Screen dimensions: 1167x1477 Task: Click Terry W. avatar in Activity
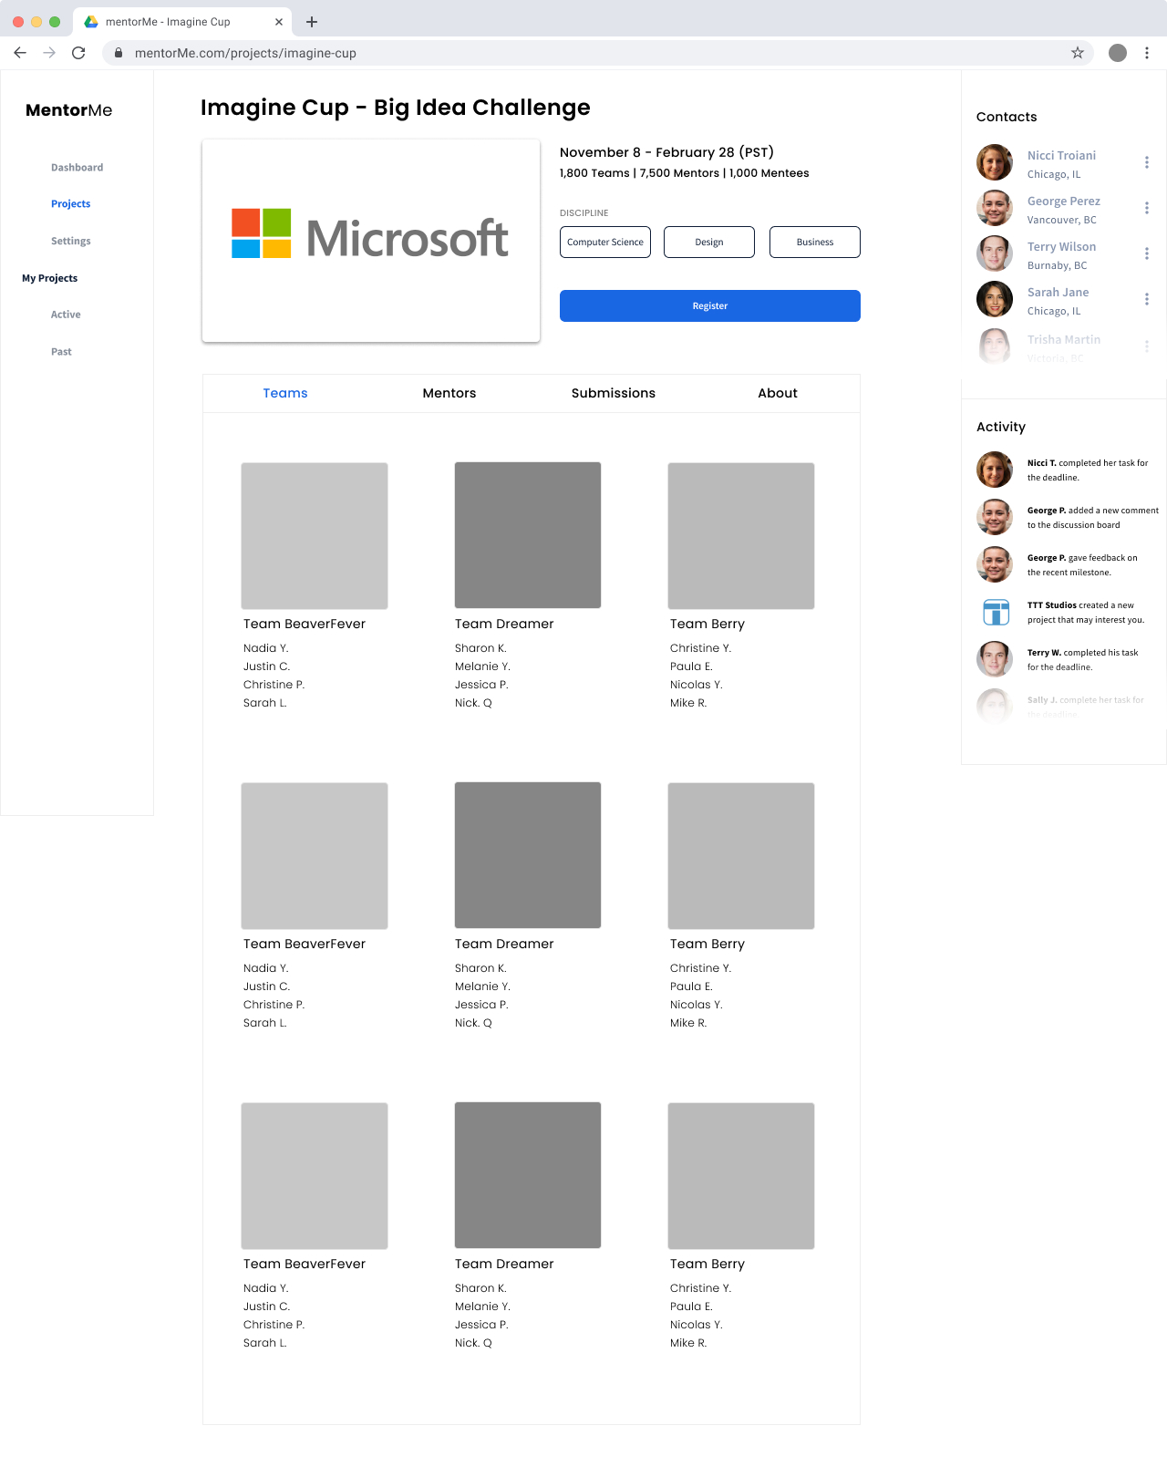[x=995, y=659]
